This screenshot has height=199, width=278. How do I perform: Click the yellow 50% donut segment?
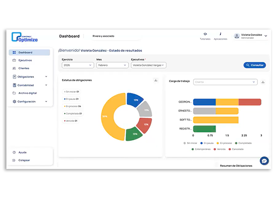107,117
